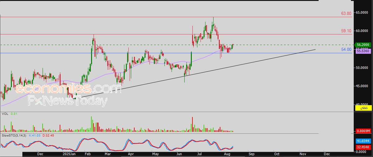Click the purple 55.5360 moving average tag
Screen dimensions: 373x157
pyautogui.click(x=363, y=50)
